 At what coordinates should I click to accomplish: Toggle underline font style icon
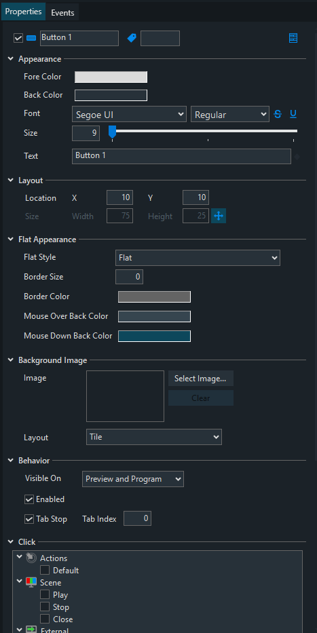tap(293, 114)
